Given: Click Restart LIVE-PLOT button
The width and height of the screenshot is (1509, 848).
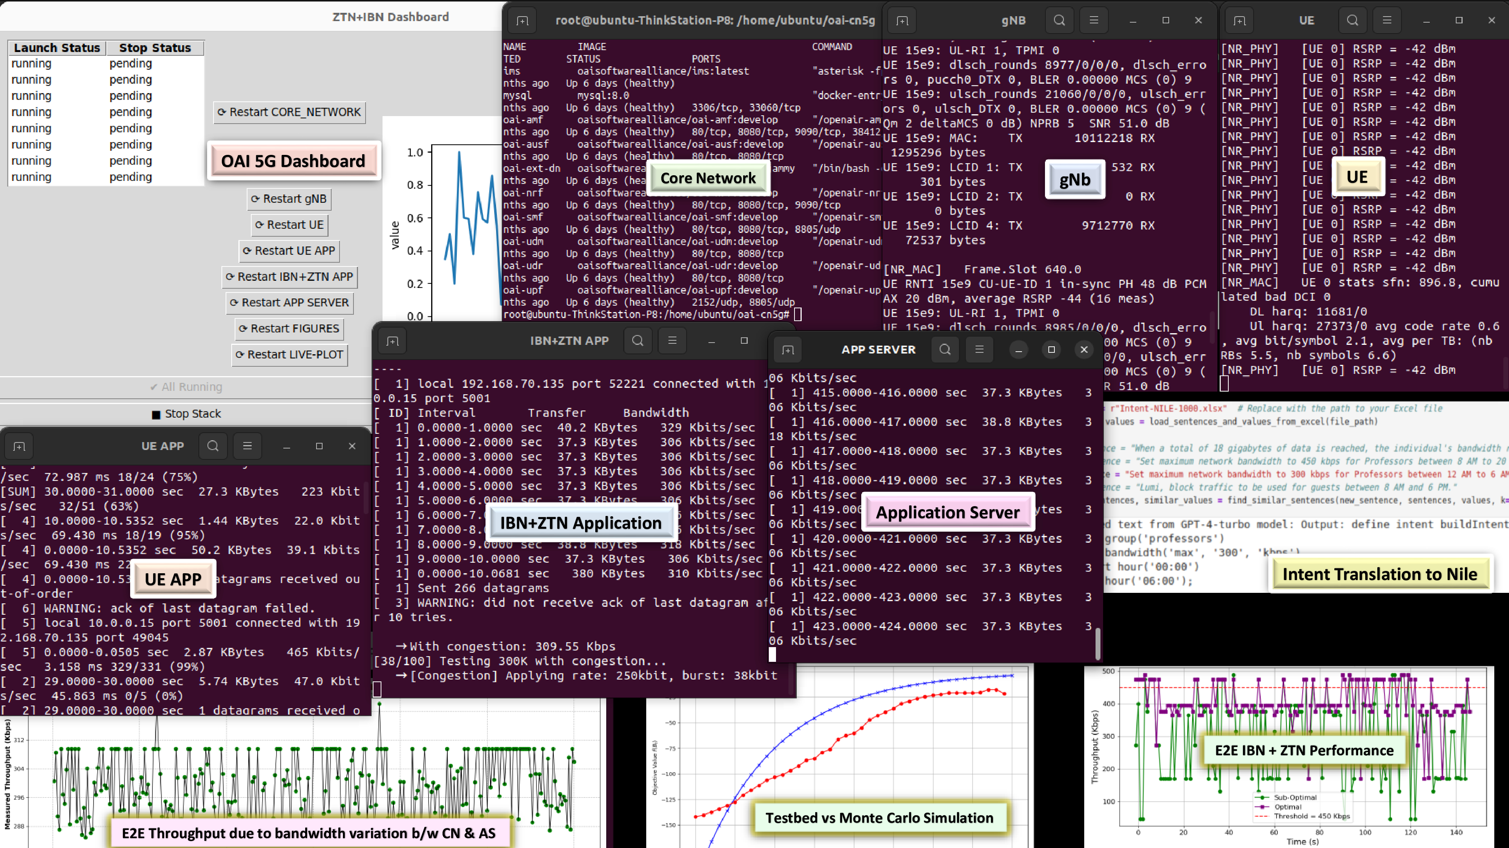Looking at the screenshot, I should pyautogui.click(x=289, y=355).
